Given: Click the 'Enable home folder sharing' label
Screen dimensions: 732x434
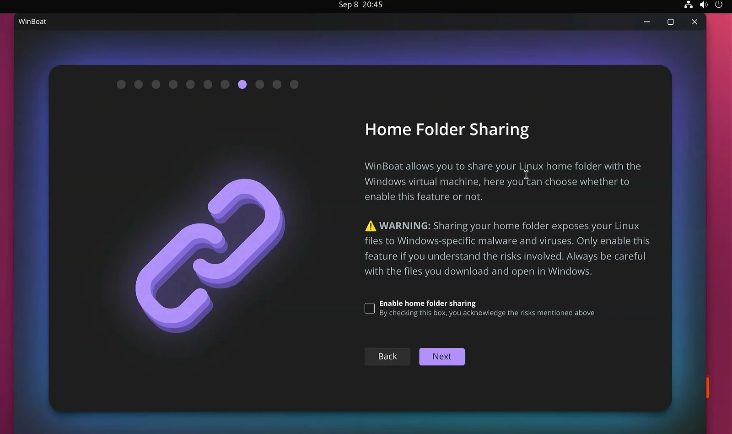Looking at the screenshot, I should tap(427, 303).
